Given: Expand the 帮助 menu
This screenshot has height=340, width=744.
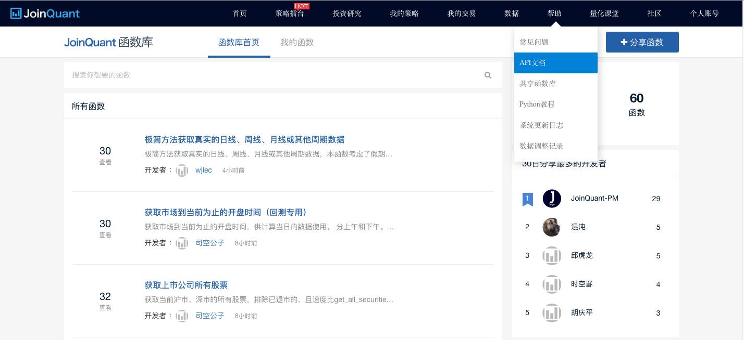Looking at the screenshot, I should (554, 14).
